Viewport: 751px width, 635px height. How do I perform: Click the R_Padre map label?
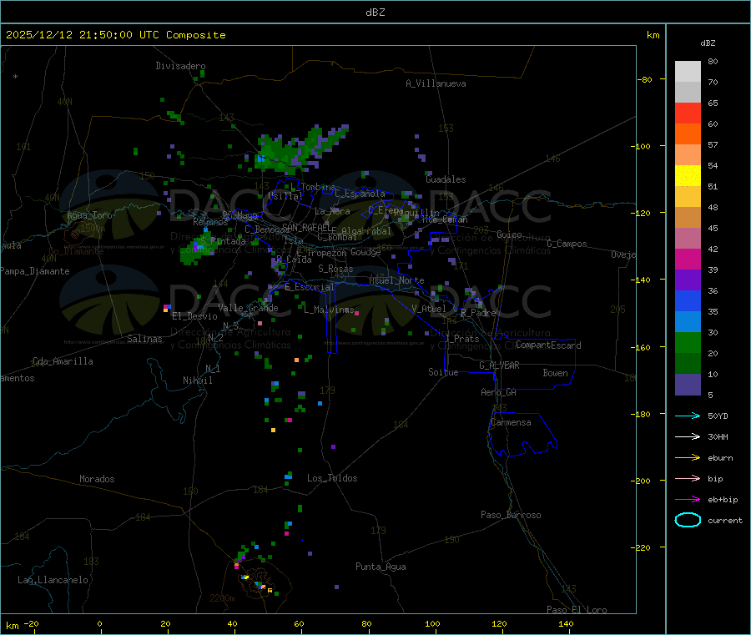(478, 313)
